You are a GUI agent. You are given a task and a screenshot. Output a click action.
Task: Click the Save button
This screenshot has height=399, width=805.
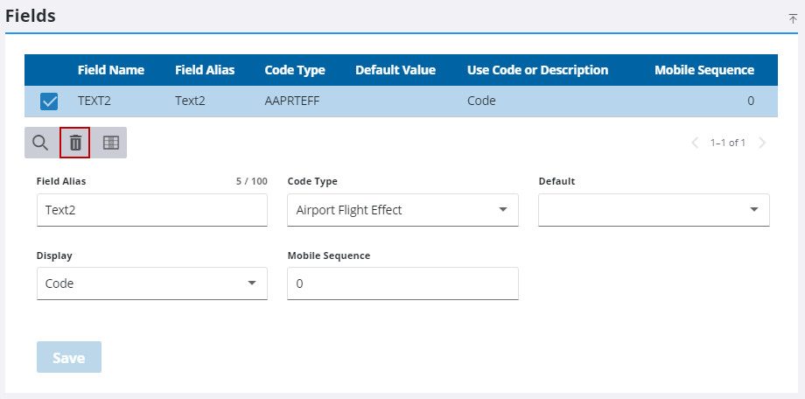click(x=69, y=357)
